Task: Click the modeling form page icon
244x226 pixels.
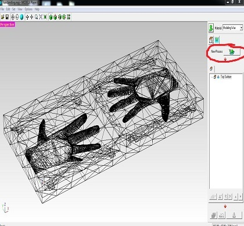Action: pos(211,40)
